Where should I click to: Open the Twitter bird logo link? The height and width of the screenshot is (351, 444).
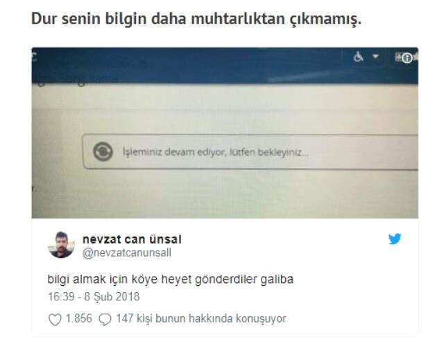395,239
